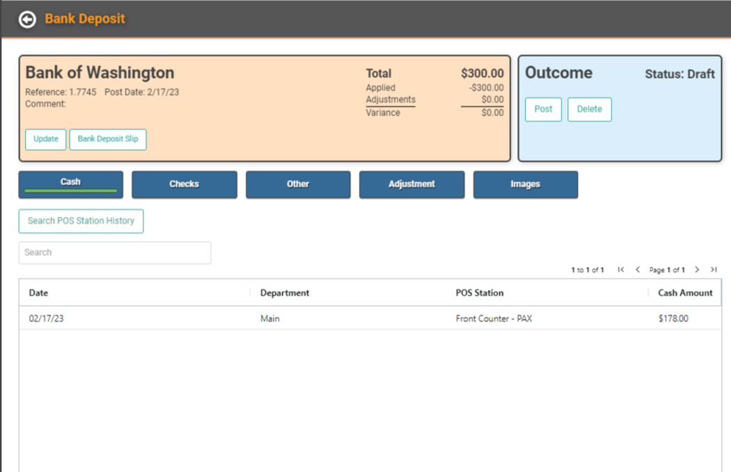Sort by the Date column header
The width and height of the screenshot is (731, 472).
click(x=38, y=293)
